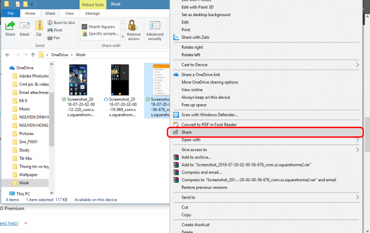Select This PC in navigation pane
Viewport: 370px width, 233px height.
20,194
